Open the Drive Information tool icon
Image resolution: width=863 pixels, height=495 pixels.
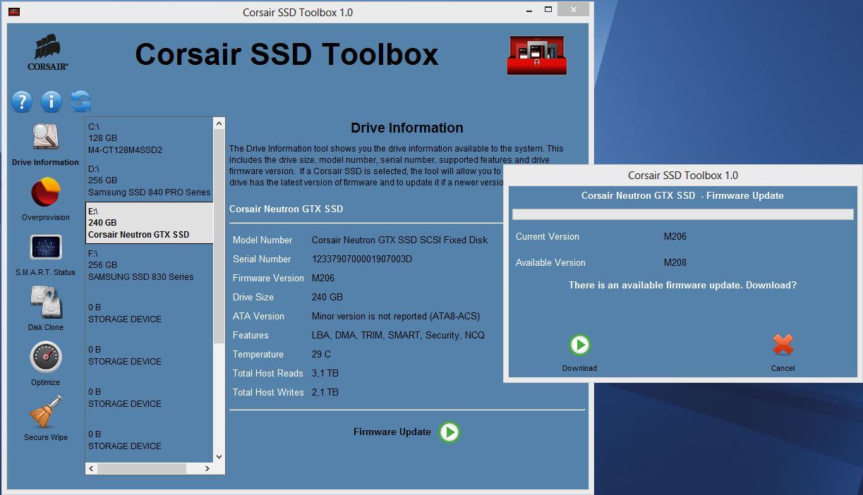(x=46, y=137)
